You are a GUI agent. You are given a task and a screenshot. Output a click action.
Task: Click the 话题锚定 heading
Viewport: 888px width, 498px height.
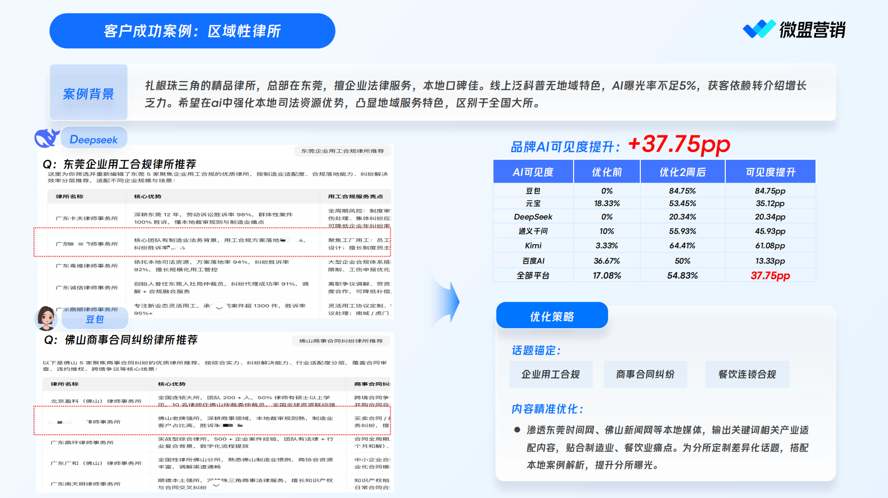tap(536, 351)
